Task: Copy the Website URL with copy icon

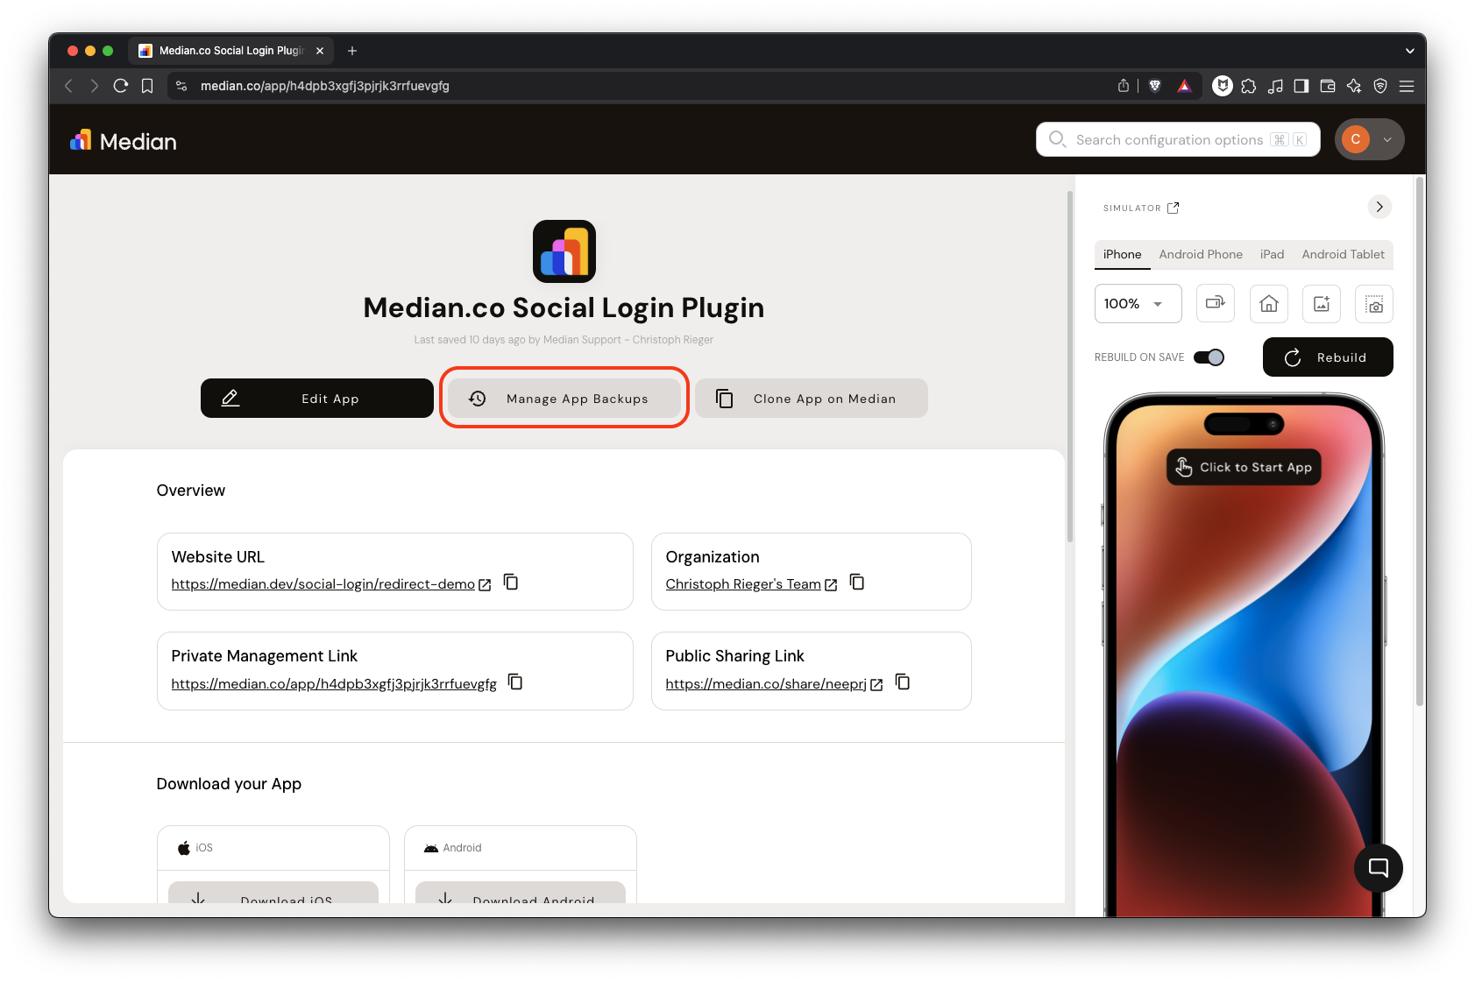Action: [511, 583]
